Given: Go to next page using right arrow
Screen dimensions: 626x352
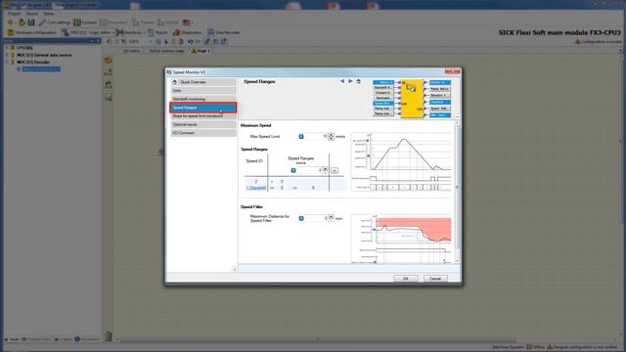Looking at the screenshot, I should click(x=350, y=81).
